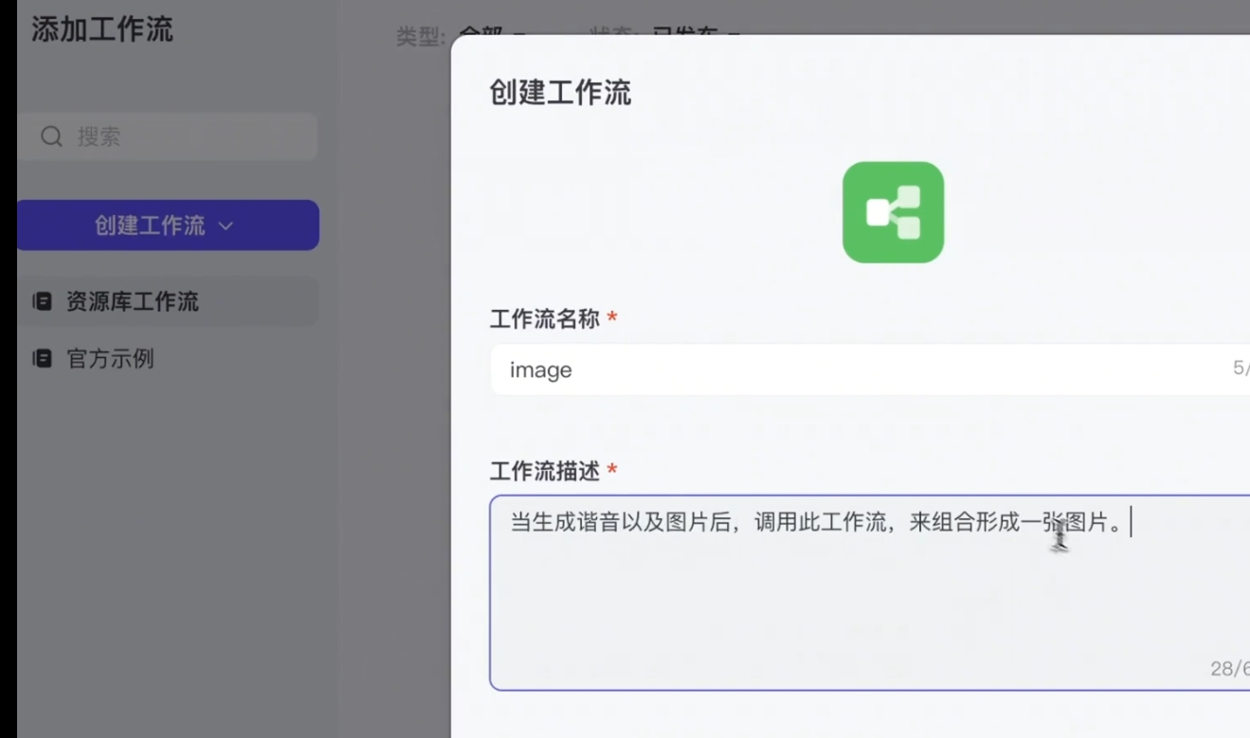Click the name field's character counter
Viewport: 1250px width, 738px height.
click(1240, 369)
